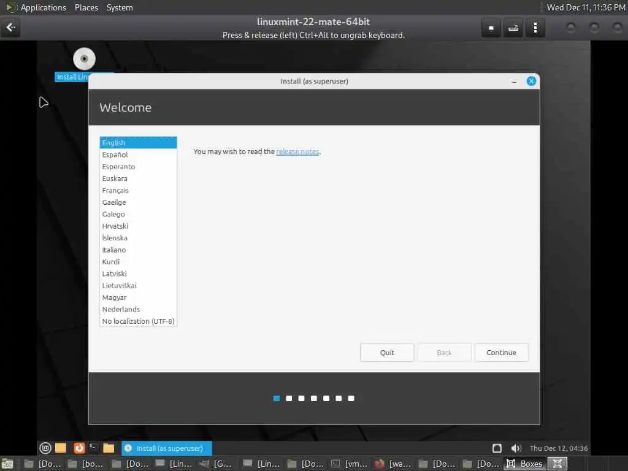Select Magyar in language list
This screenshot has height=471, width=628.
(x=138, y=297)
